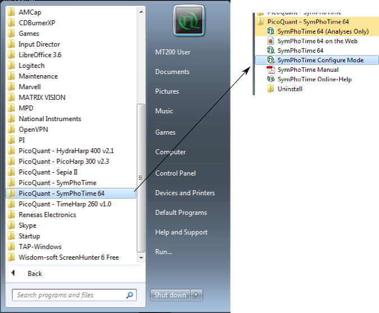This screenshot has width=379, height=313.
Task: Click the AMCap folder icon
Action: click(x=11, y=12)
